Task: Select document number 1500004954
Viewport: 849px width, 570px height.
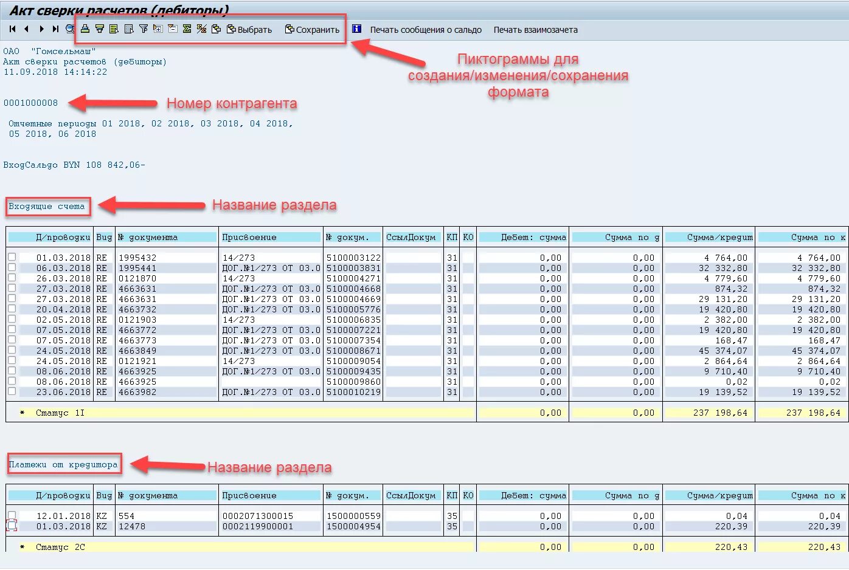Action: (x=353, y=526)
